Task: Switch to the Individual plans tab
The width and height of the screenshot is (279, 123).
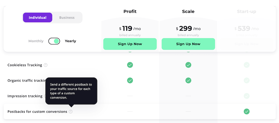Action: click(x=37, y=18)
